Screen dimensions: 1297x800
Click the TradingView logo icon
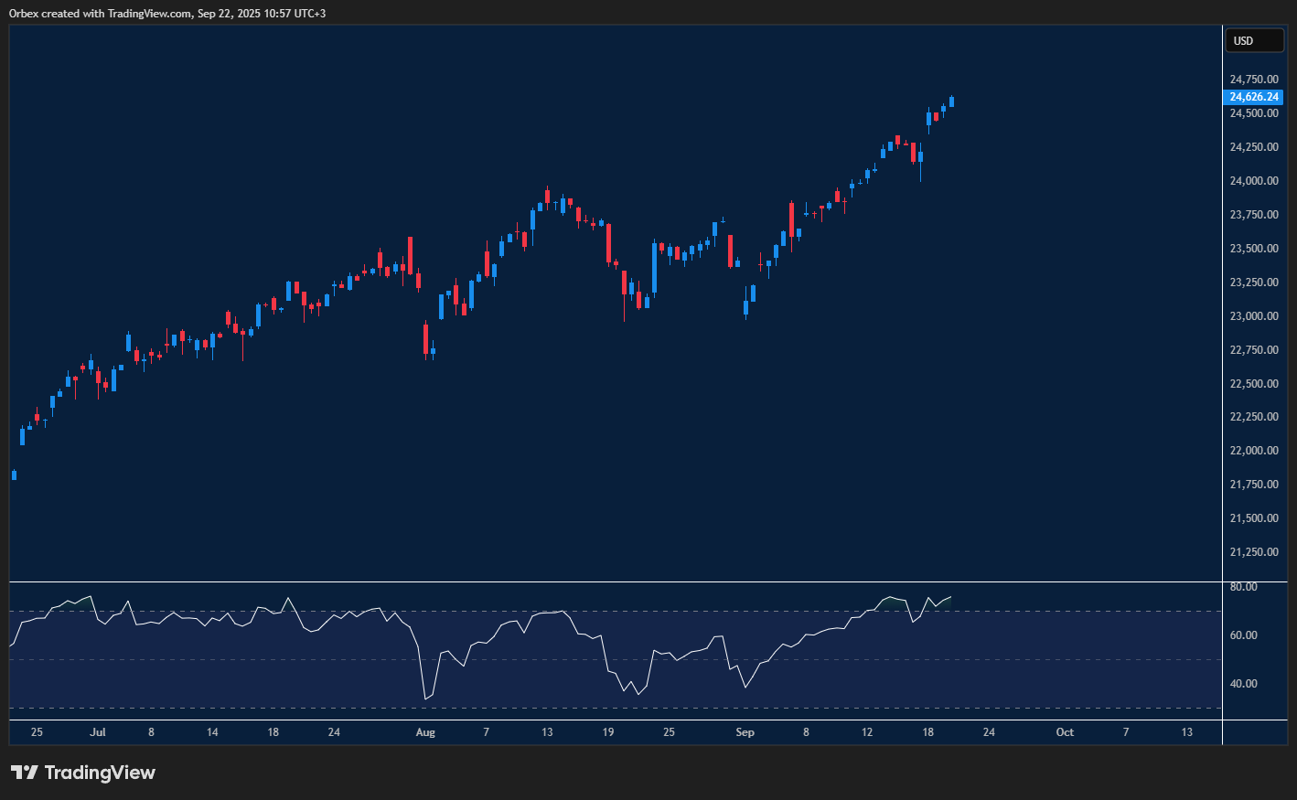click(x=25, y=773)
